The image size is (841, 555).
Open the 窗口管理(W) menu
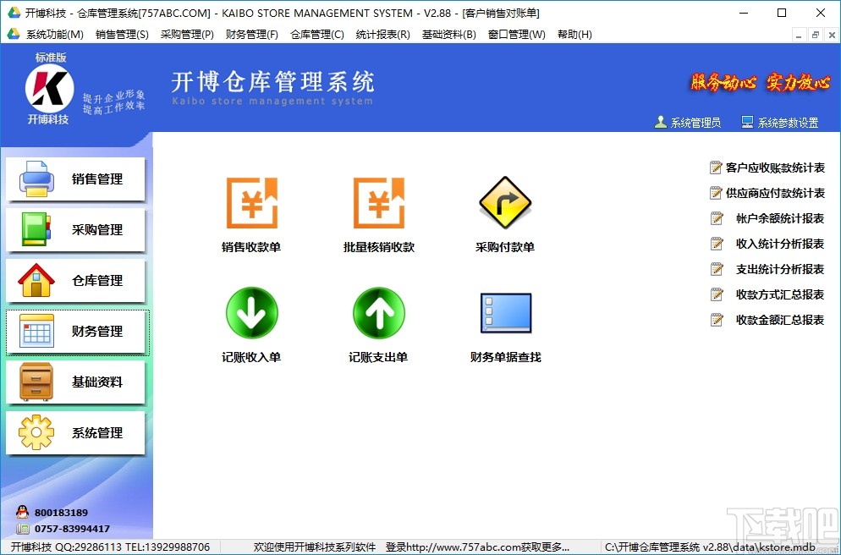click(x=519, y=34)
